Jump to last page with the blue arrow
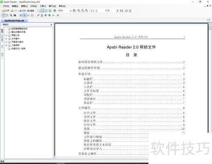The width and height of the screenshot is (212, 164). pyautogui.click(x=121, y=11)
